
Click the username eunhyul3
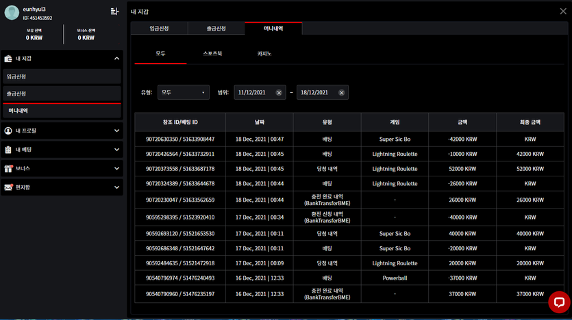(34, 10)
